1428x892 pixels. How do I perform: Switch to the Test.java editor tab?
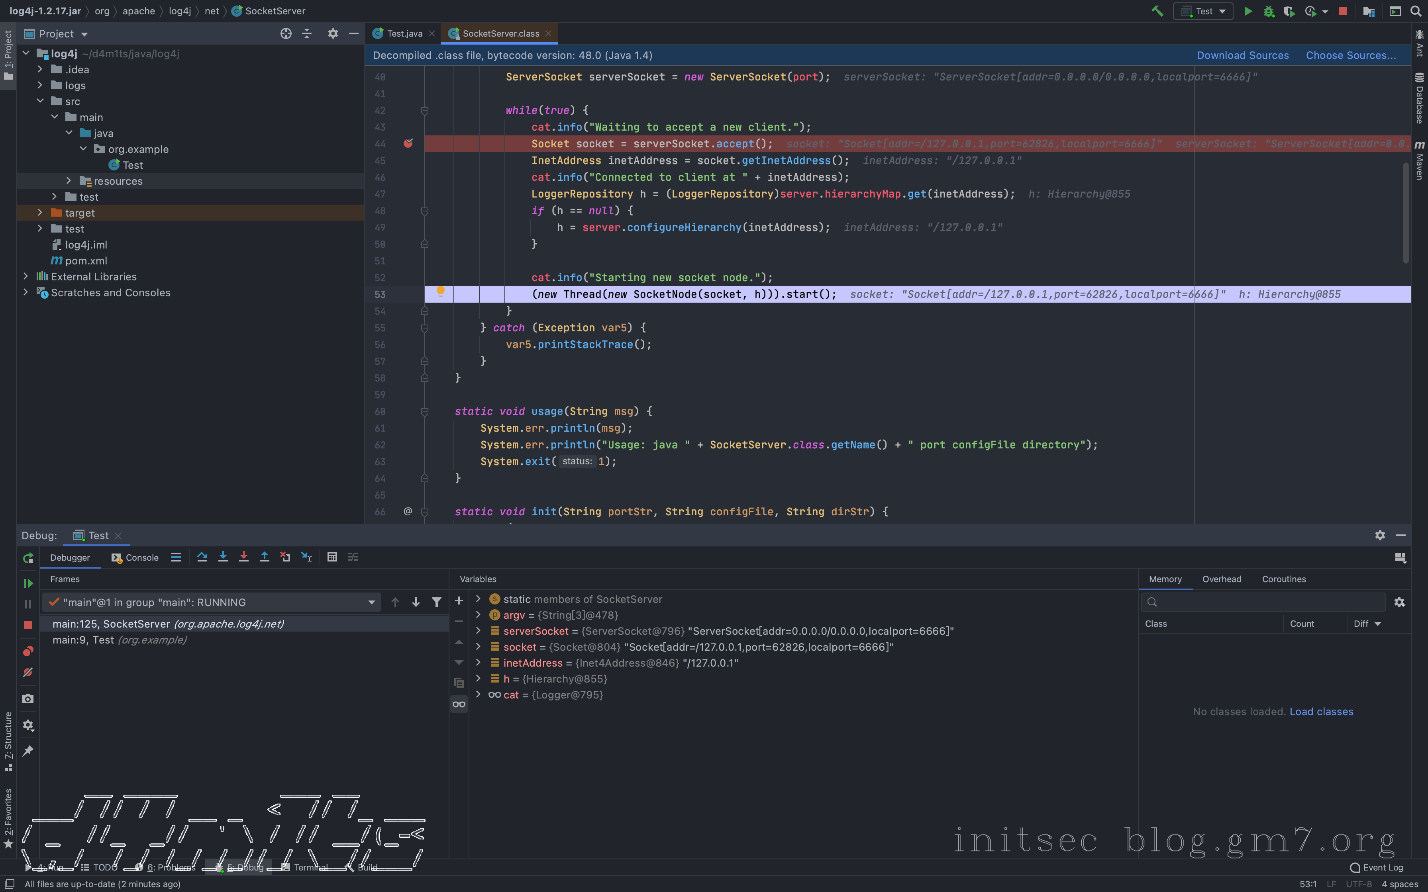404,33
